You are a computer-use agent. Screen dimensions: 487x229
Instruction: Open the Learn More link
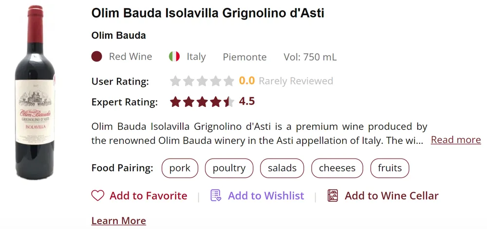tap(118, 221)
